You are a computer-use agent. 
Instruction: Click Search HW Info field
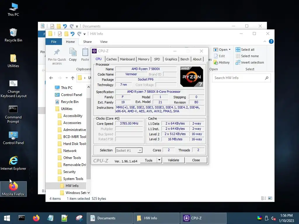[x=241, y=78]
